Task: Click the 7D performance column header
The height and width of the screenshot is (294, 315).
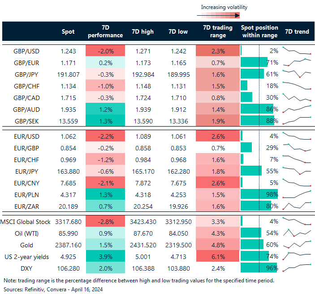Action: point(105,31)
